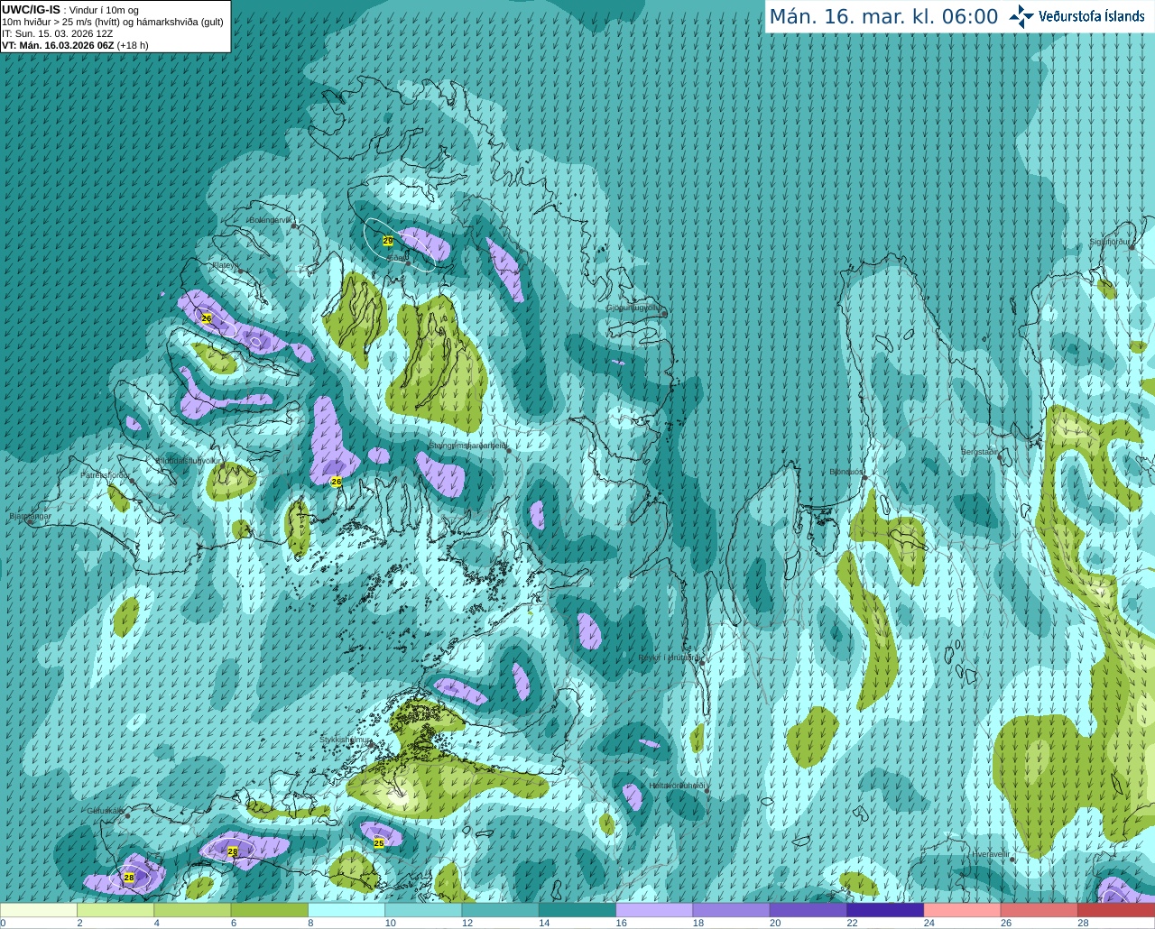Screen dimensions: 1155x929
Task: Click the light pink 24–26 m/s legend swatch
Action: point(963,910)
